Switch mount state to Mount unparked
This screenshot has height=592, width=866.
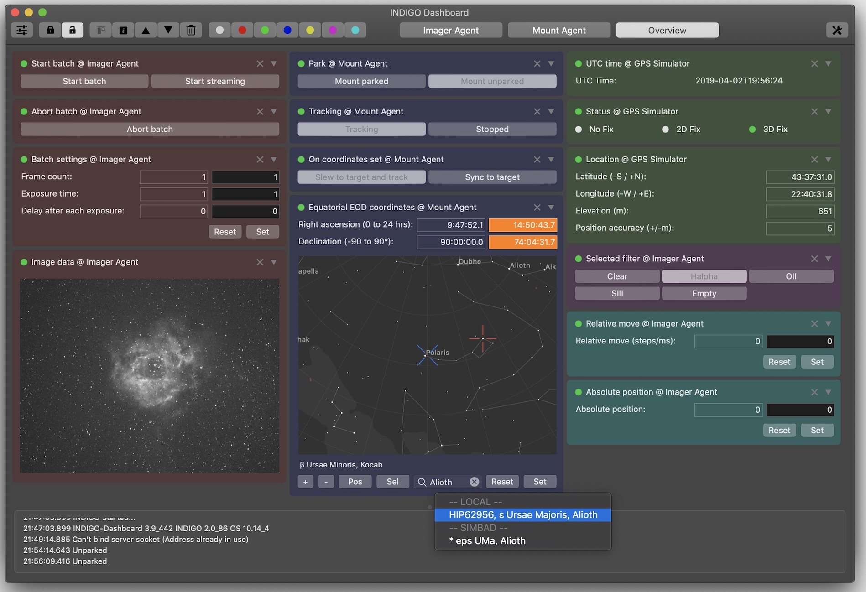click(x=492, y=81)
